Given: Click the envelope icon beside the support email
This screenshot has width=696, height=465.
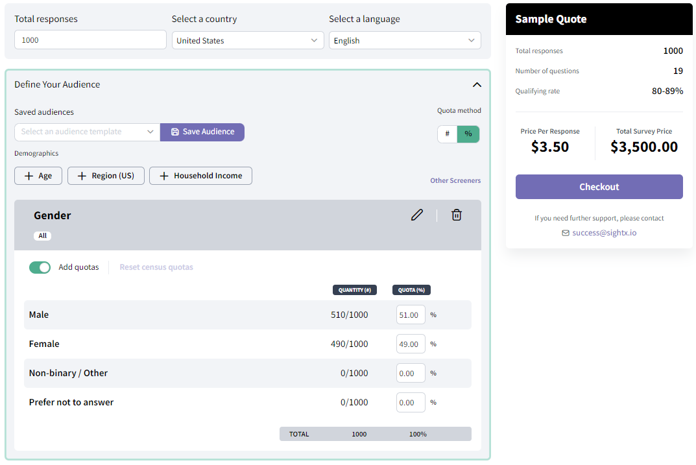Looking at the screenshot, I should (565, 233).
